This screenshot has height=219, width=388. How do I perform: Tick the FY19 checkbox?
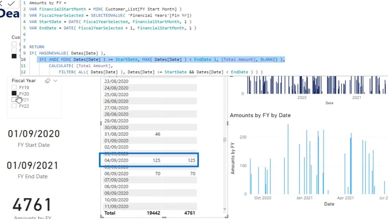14,87
